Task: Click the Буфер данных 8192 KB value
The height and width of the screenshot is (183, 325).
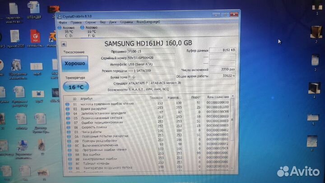Action: [223, 50]
